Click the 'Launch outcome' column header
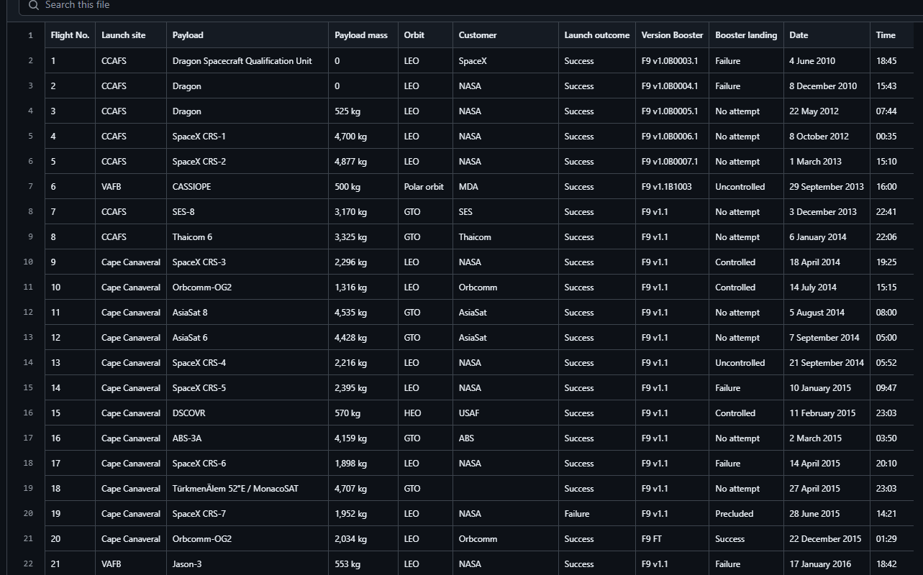Viewport: 923px width, 575px height. (x=596, y=35)
